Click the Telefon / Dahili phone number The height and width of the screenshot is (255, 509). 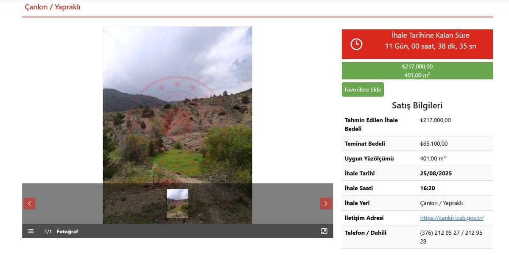click(x=451, y=237)
